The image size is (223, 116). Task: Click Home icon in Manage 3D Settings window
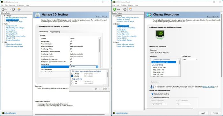tap(19, 9)
